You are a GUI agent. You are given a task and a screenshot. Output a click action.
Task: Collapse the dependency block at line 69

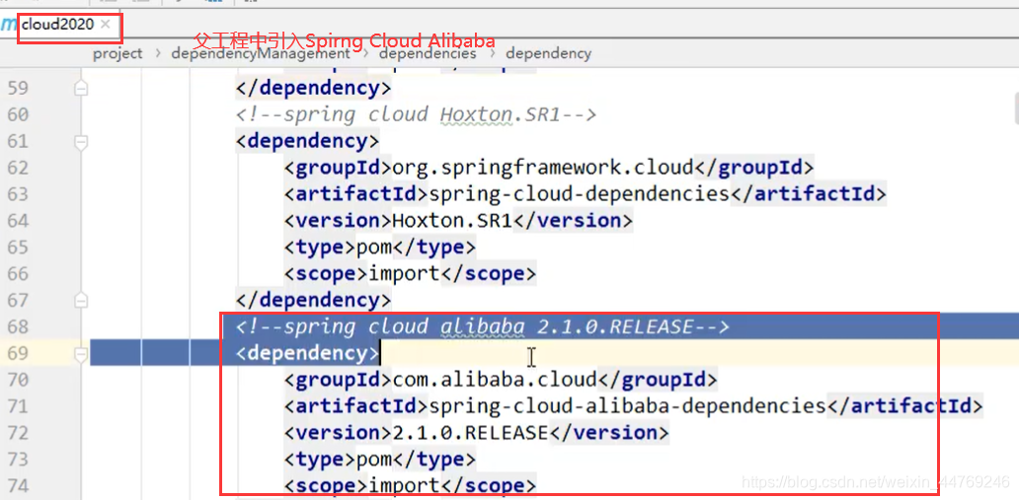pos(81,354)
